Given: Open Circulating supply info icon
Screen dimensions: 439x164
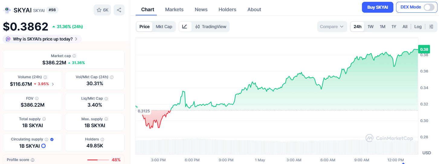Looking at the screenshot, I should [x=46, y=140].
